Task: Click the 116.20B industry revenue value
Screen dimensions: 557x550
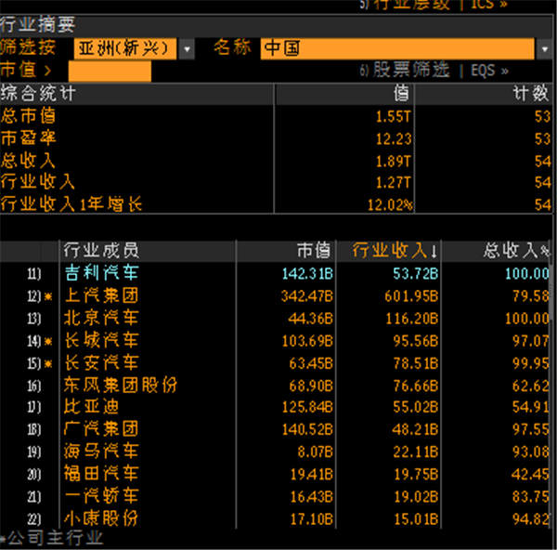Action: pyautogui.click(x=412, y=319)
